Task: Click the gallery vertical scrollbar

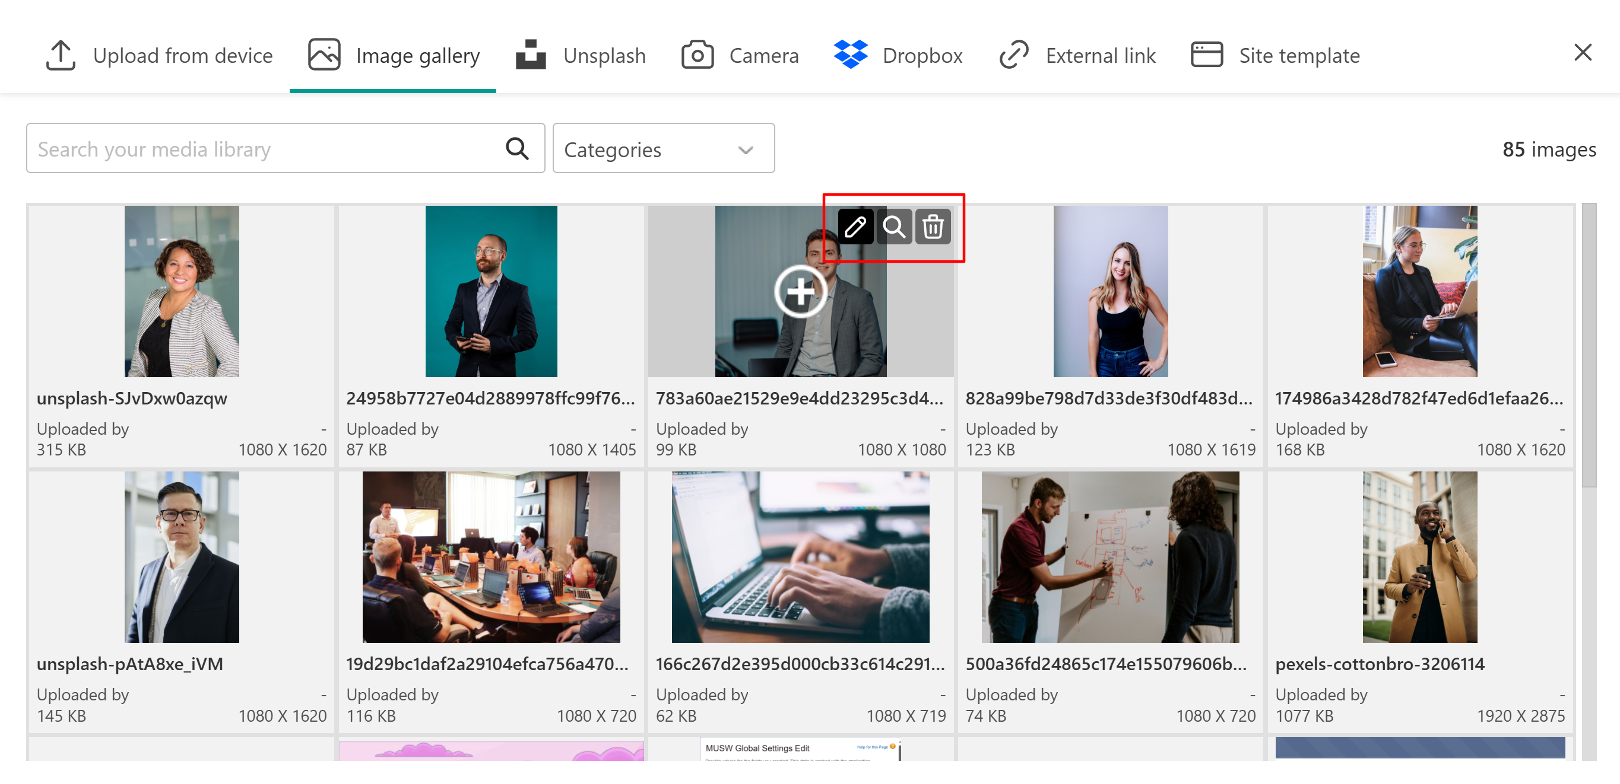Action: point(1588,346)
